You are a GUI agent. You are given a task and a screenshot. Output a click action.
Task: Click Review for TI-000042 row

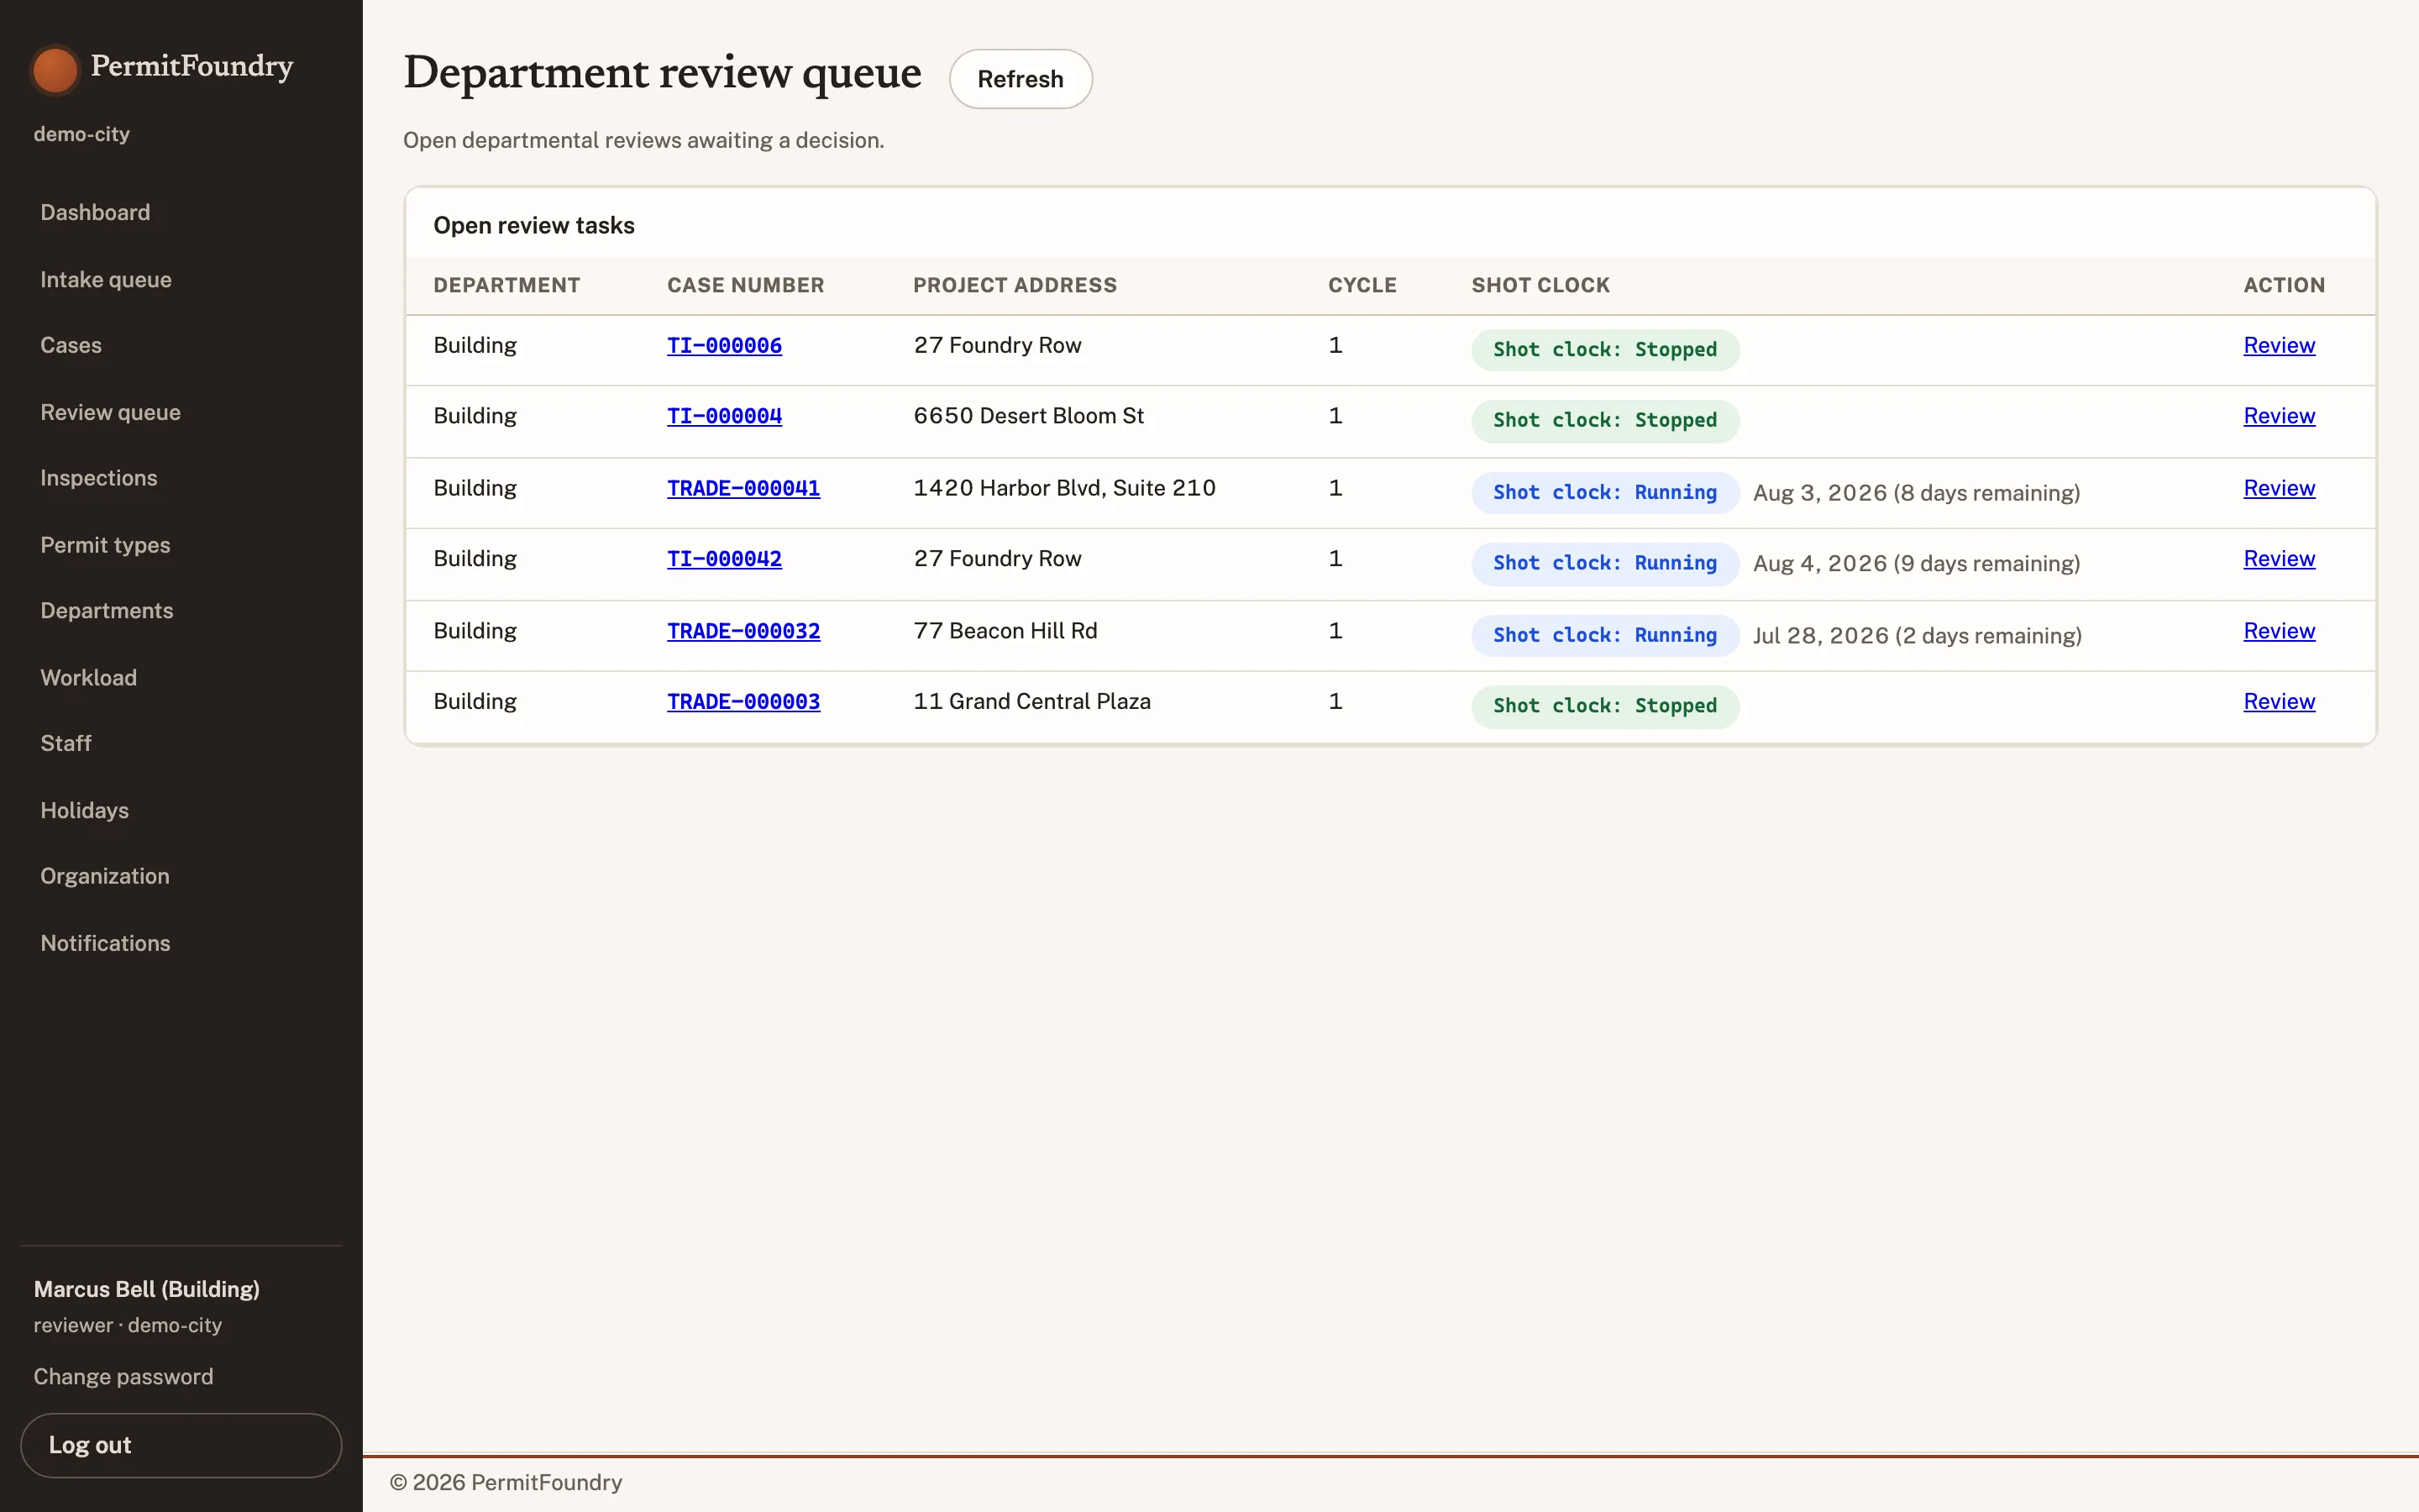tap(2278, 559)
